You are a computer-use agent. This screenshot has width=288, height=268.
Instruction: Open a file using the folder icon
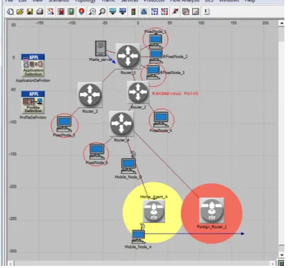coord(20,11)
